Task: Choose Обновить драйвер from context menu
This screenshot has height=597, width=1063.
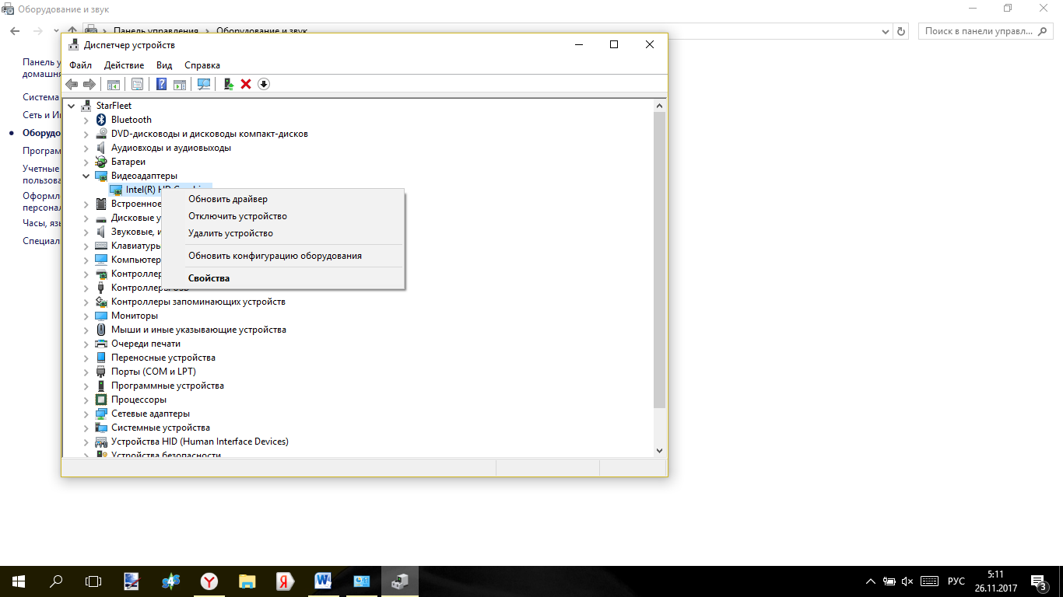Action: (x=227, y=199)
